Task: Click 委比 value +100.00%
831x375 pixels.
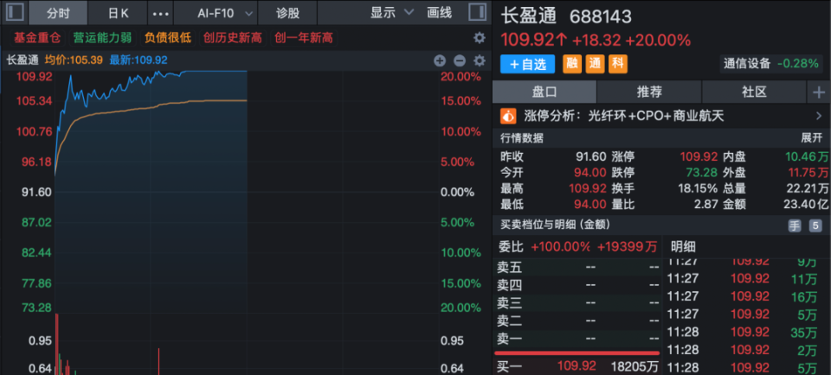Action: point(560,246)
